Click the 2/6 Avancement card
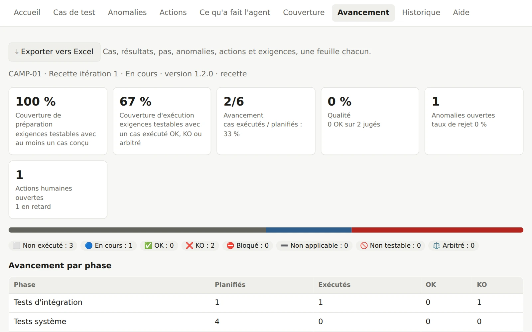 (x=266, y=121)
